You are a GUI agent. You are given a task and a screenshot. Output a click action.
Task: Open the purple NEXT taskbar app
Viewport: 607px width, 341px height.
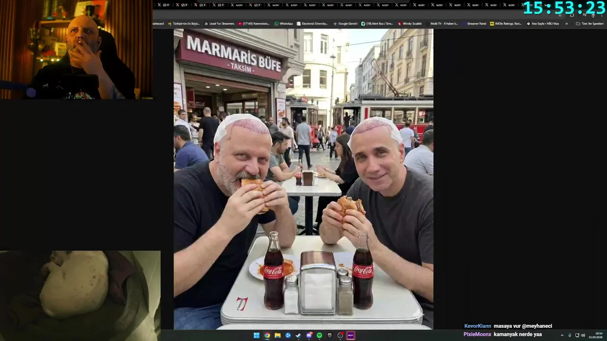[350, 335]
